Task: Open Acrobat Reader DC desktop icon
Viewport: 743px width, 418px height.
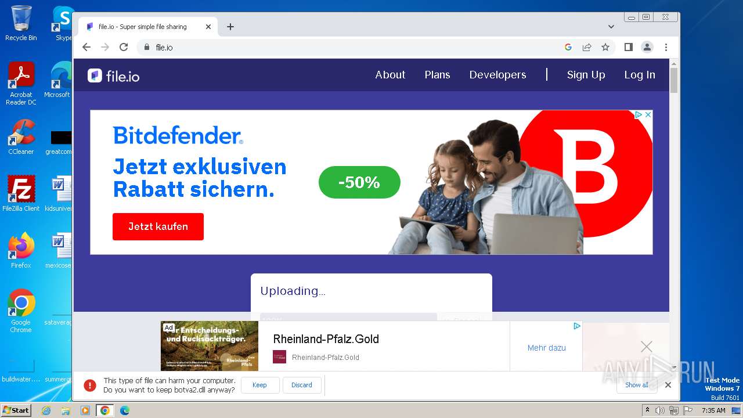Action: click(21, 84)
